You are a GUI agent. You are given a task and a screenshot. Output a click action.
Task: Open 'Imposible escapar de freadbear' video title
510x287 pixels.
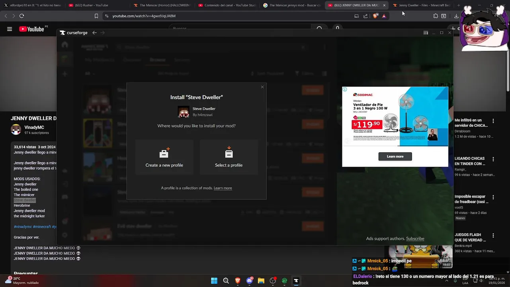tap(471, 199)
